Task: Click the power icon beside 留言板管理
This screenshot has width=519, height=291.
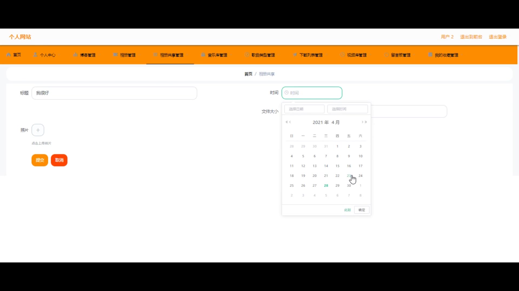Action: (387, 55)
